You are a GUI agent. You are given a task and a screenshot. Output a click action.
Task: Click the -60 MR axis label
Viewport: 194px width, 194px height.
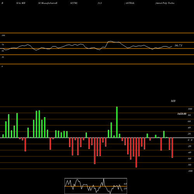click(189, 159)
